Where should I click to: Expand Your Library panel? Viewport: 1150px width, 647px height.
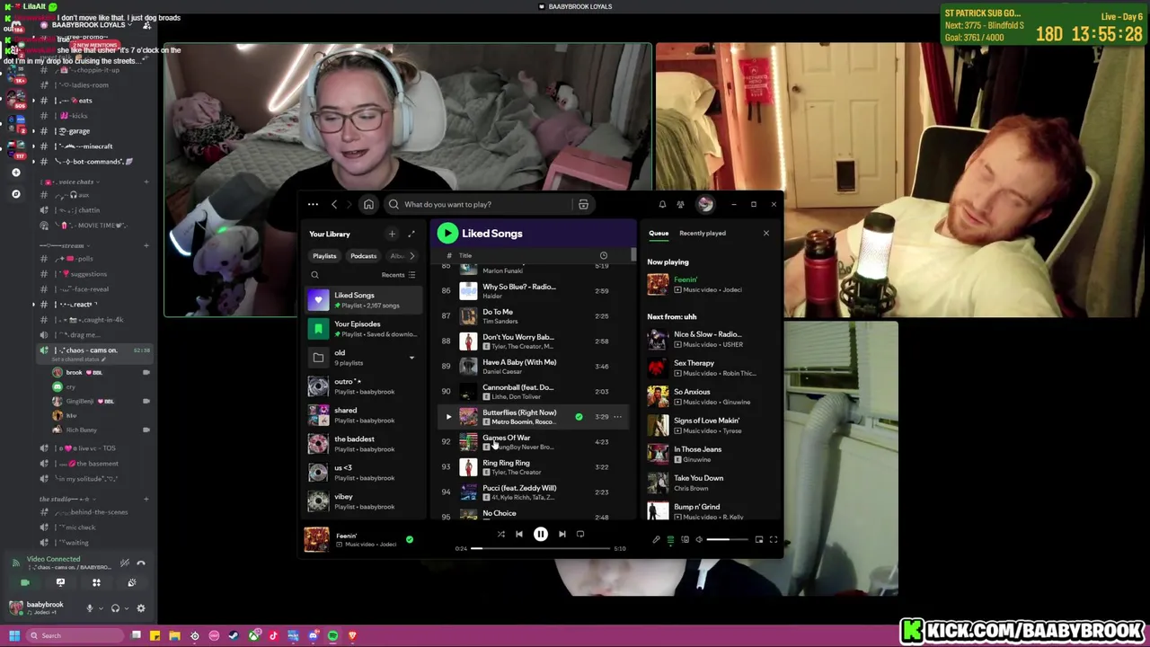click(411, 234)
